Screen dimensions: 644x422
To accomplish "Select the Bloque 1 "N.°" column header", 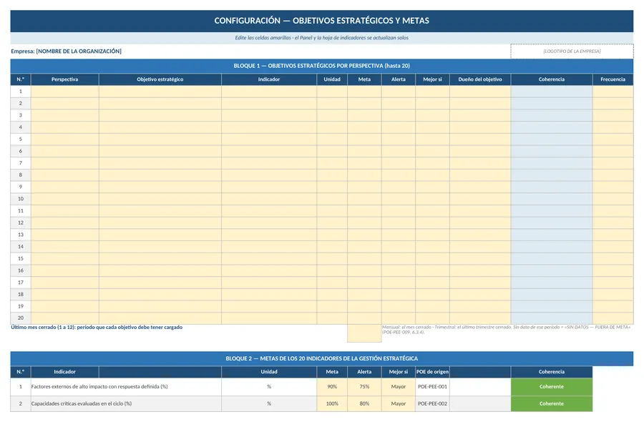I will tap(21, 79).
